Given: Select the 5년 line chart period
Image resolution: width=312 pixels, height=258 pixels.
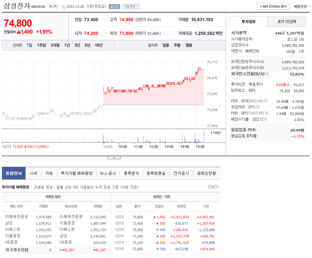Looking at the screenshot, I should click(x=87, y=45).
